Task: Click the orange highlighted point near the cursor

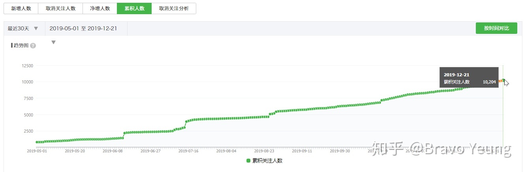Action: (x=501, y=81)
